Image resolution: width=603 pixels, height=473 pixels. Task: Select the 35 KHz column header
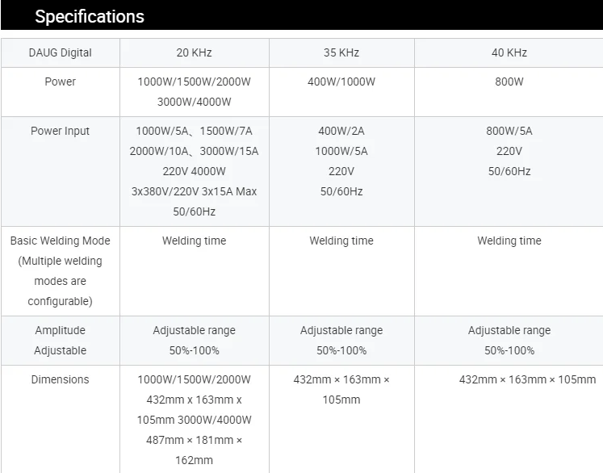(341, 52)
